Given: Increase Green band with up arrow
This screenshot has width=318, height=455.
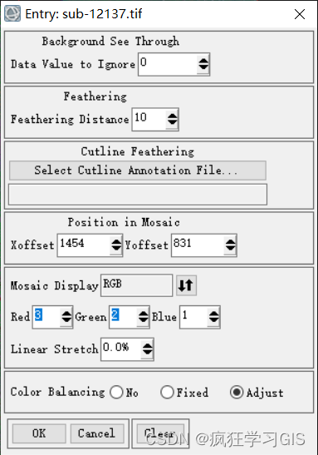Looking at the screenshot, I should pos(144,314).
